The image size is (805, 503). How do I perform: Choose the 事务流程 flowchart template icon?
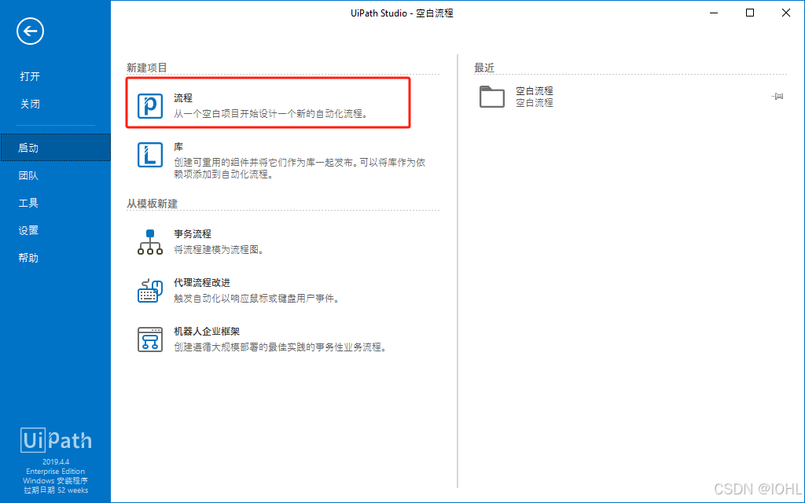[150, 242]
